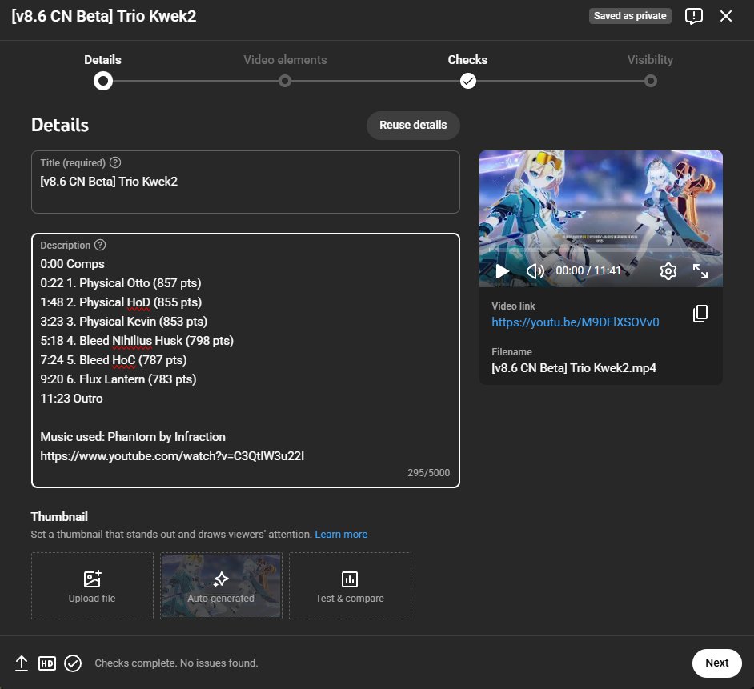
Task: Play the video preview
Action: point(502,271)
